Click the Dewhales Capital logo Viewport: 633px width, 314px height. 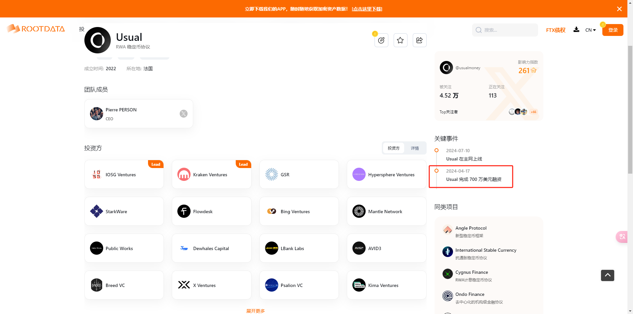point(184,248)
